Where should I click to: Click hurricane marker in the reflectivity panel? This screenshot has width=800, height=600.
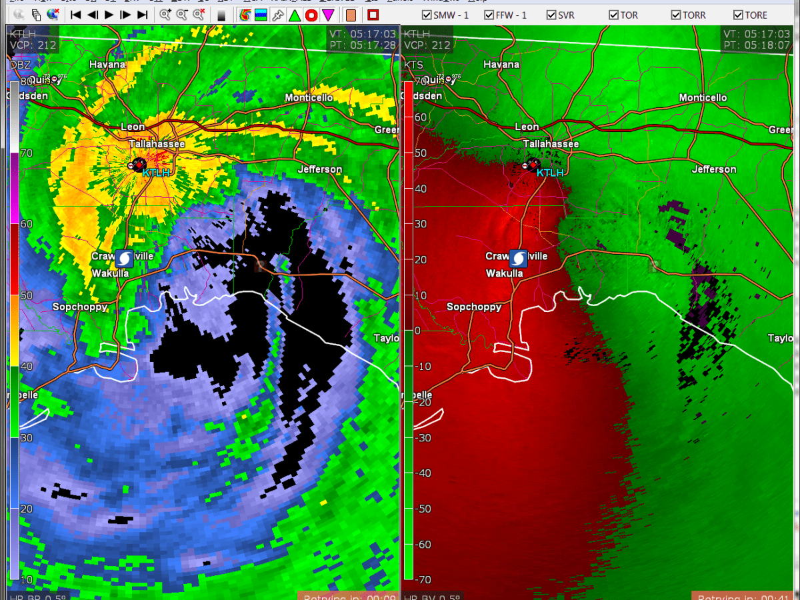[x=124, y=258]
